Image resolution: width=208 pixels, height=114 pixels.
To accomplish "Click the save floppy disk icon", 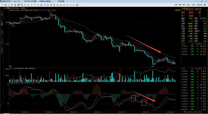I will 22,5.
